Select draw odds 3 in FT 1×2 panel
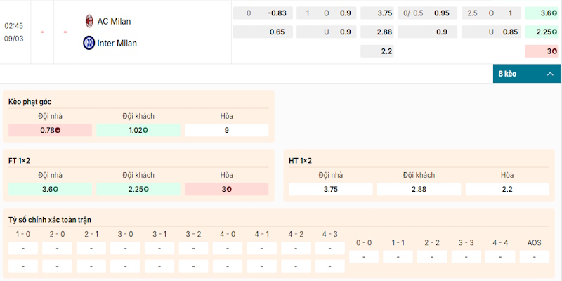Image resolution: width=562 pixels, height=281 pixels. 226,189
